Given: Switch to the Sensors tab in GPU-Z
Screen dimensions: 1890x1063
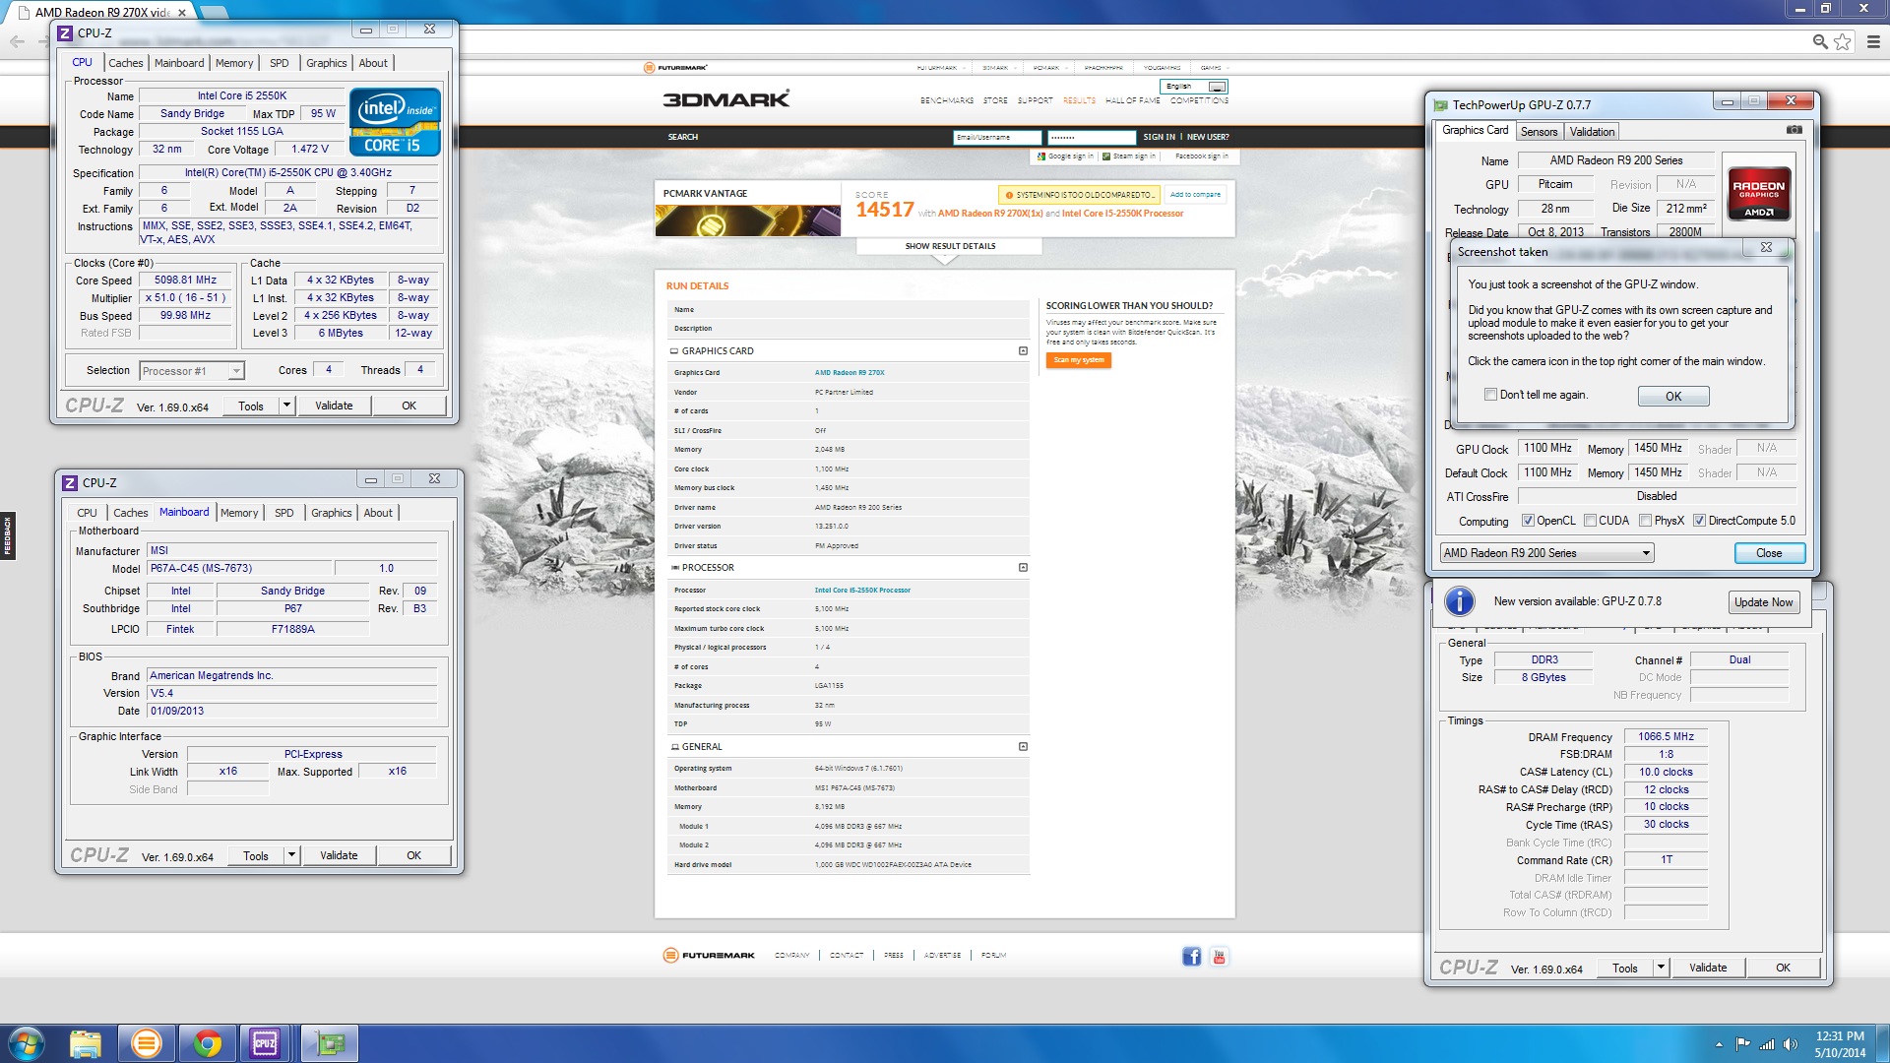Looking at the screenshot, I should tap(1539, 132).
